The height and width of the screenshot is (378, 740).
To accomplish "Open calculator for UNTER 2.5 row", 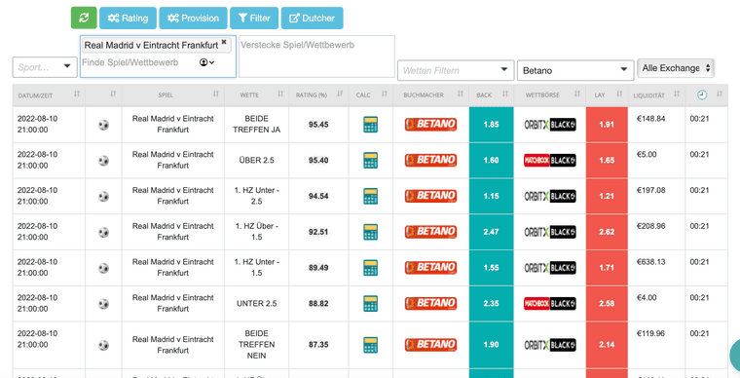I will 370,303.
